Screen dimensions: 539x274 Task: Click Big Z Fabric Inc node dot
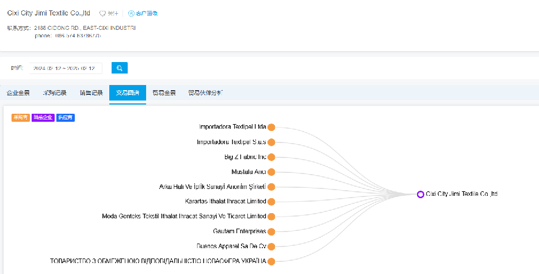tap(271, 157)
